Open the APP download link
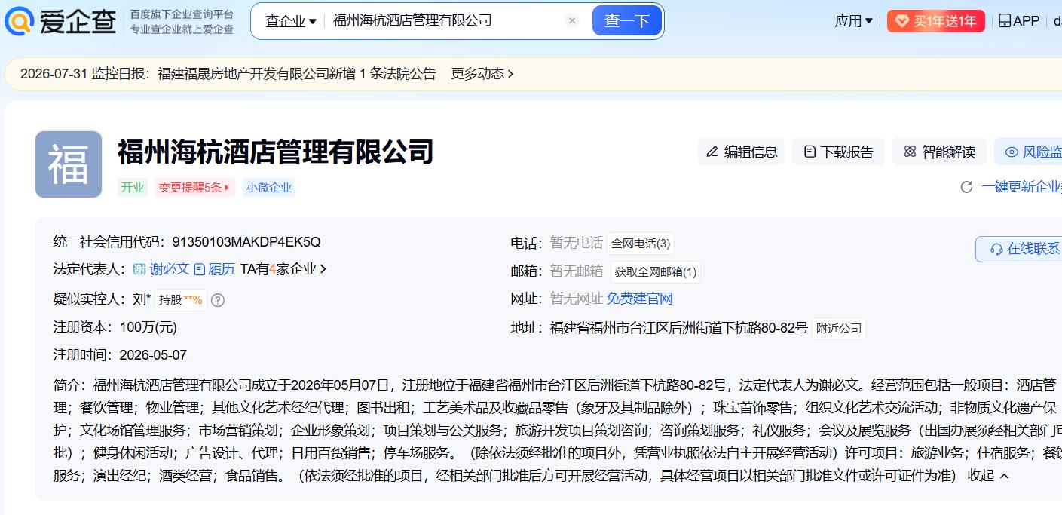 pyautogui.click(x=1019, y=21)
